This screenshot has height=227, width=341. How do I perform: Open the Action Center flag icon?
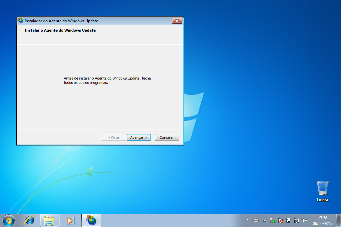point(280,221)
